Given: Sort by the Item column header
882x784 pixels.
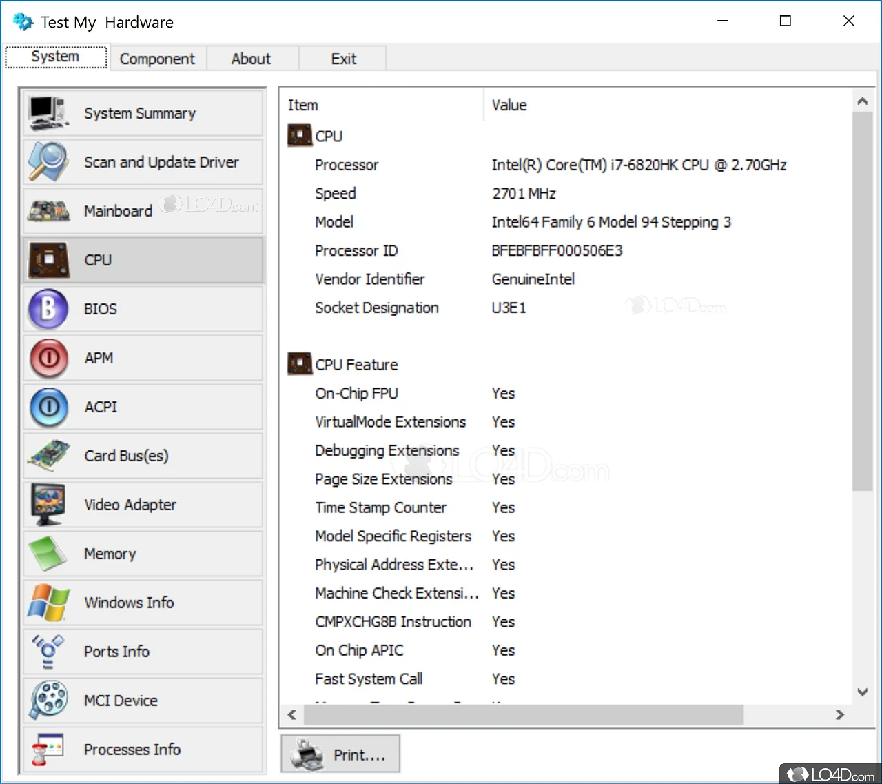Looking at the screenshot, I should click(x=382, y=105).
